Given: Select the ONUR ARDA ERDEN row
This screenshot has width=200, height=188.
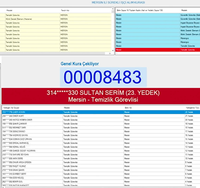Looking at the screenshot, I should 101,162.
